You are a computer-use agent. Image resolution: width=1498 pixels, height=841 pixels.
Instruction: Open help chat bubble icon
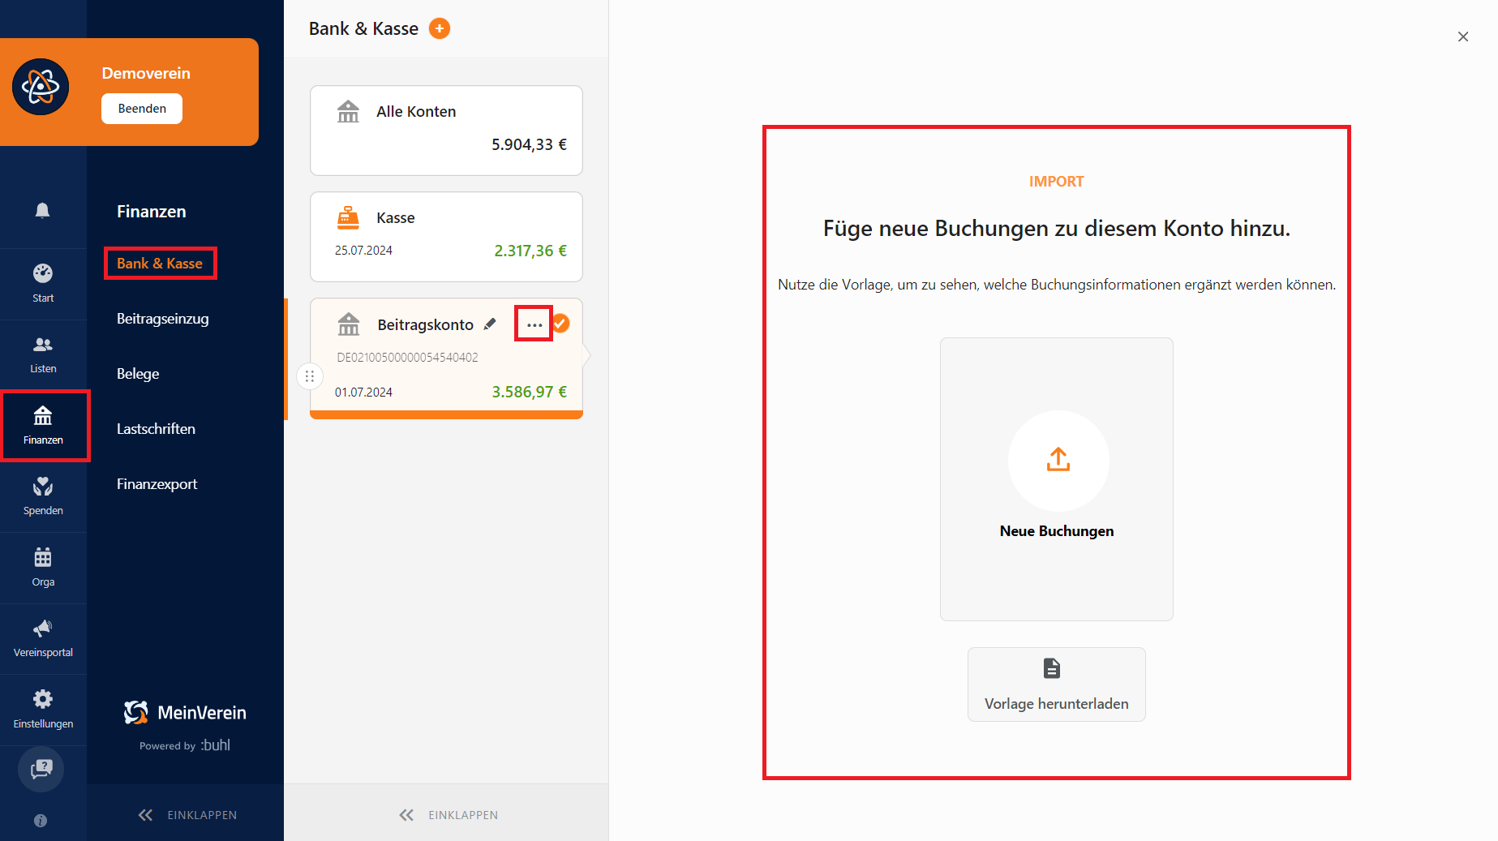(41, 769)
